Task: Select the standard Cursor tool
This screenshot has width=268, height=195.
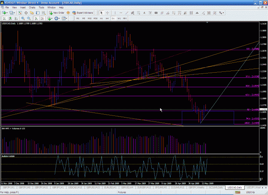Action: (102, 13)
